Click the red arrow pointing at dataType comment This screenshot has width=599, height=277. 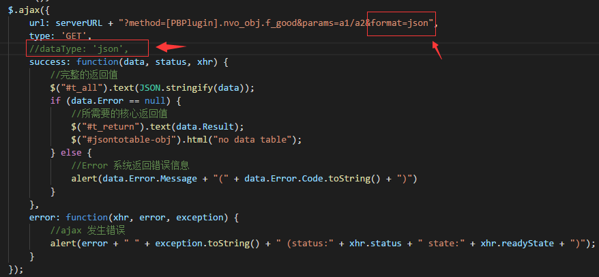coord(171,48)
